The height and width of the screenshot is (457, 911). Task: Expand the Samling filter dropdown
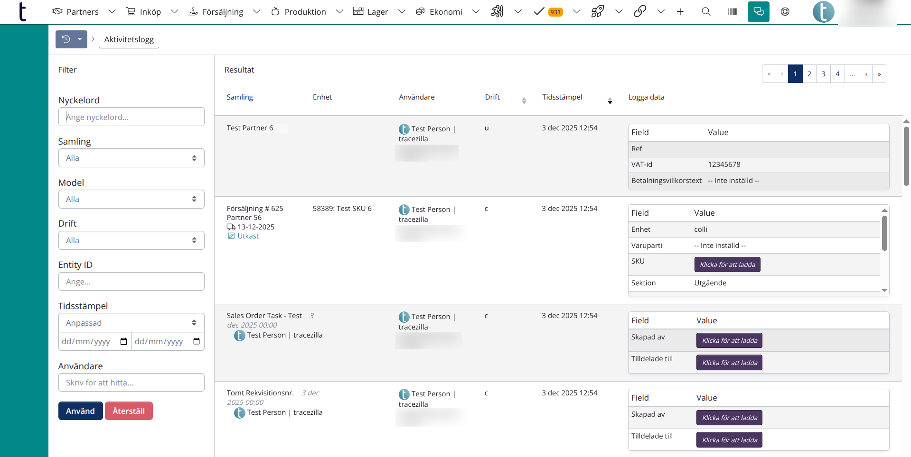(x=131, y=158)
